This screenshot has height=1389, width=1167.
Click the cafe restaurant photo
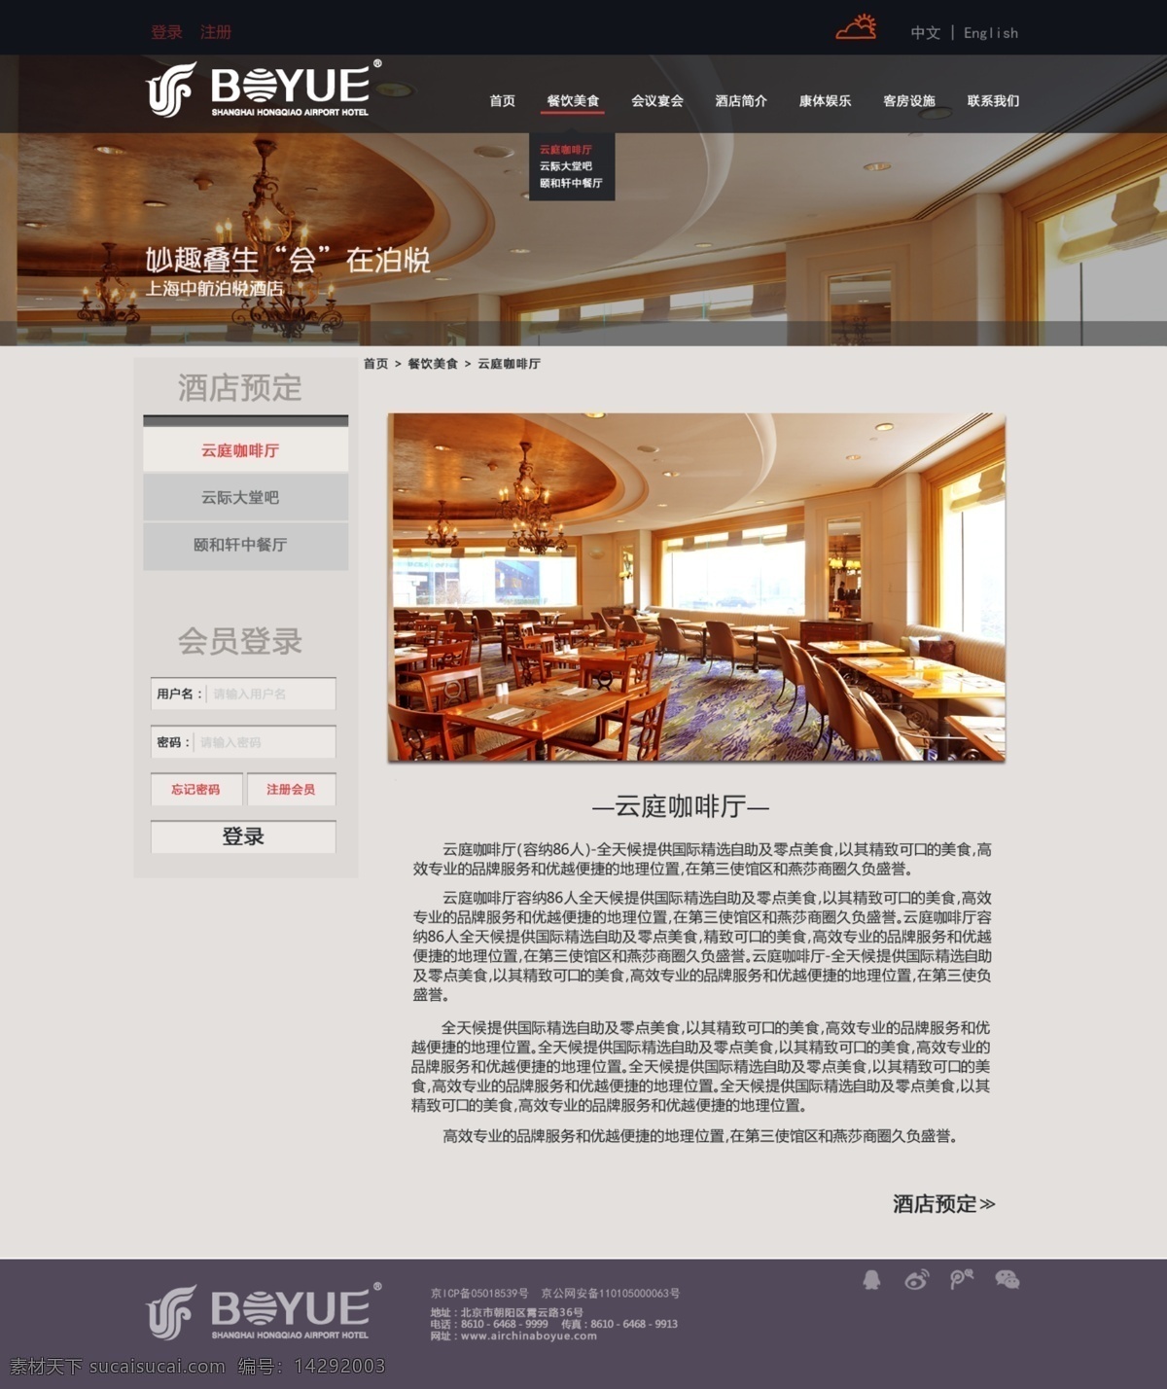(x=696, y=587)
